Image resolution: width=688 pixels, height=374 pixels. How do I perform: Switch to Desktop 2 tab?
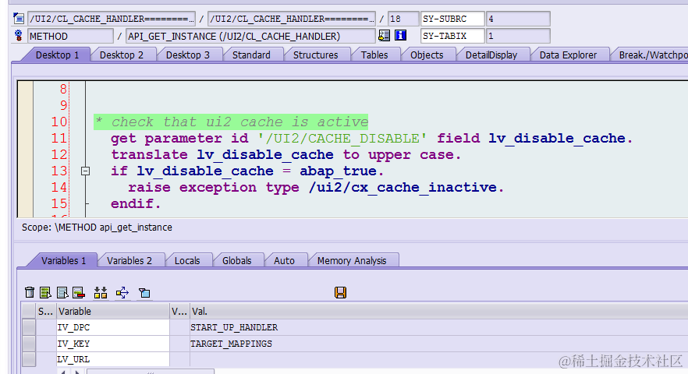pos(122,55)
